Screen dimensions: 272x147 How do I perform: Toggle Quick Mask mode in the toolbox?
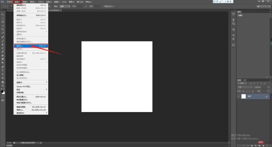tap(2, 96)
